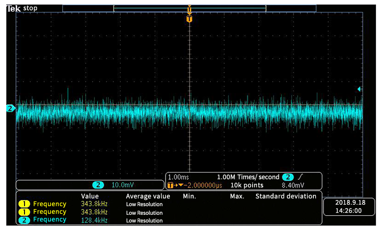Click the 8.40mV trigger level readout

pos(293,185)
